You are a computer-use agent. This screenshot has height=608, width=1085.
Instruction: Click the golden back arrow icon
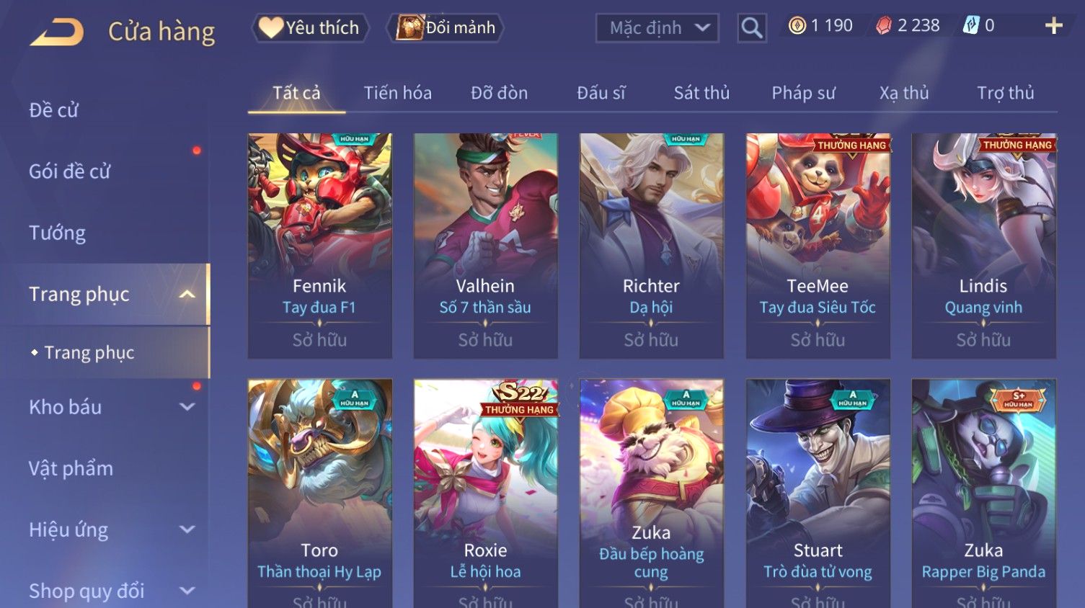[56, 32]
